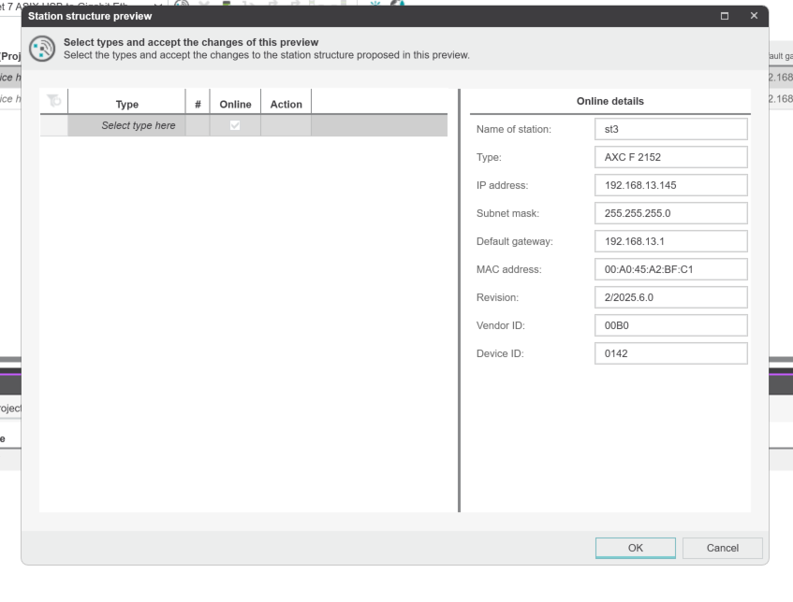Maximize the Station structure preview dialog
The height and width of the screenshot is (602, 793).
tap(725, 17)
